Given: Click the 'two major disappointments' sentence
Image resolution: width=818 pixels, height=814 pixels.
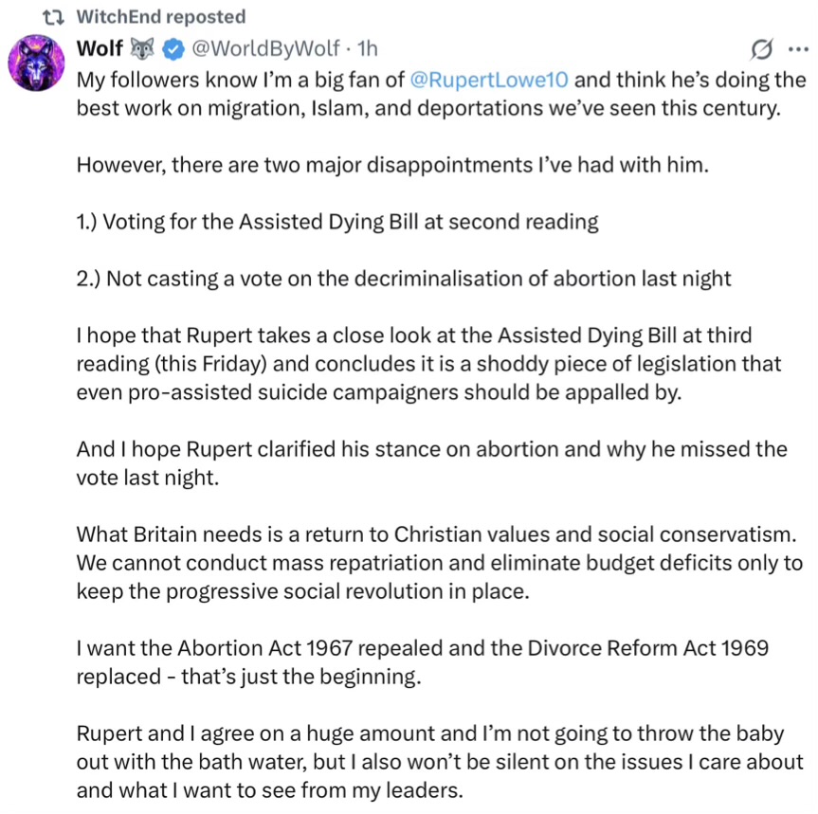Looking at the screenshot, I should (392, 165).
